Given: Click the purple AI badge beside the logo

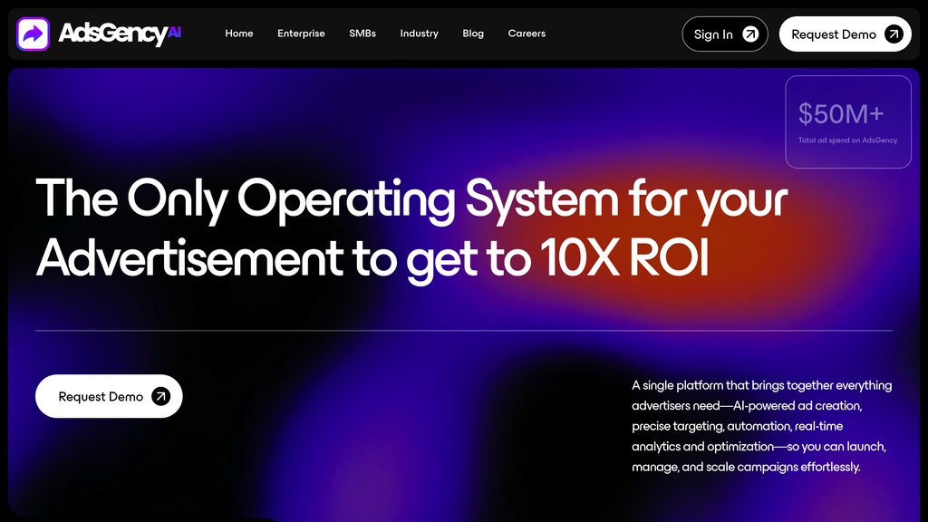Looking at the screenshot, I should (175, 30).
